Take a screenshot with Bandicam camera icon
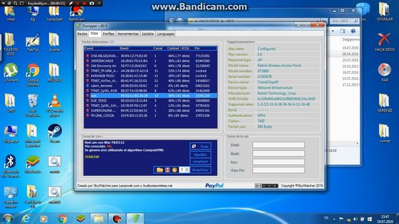Screen dimensions: 399x224 tap(92, 3)
